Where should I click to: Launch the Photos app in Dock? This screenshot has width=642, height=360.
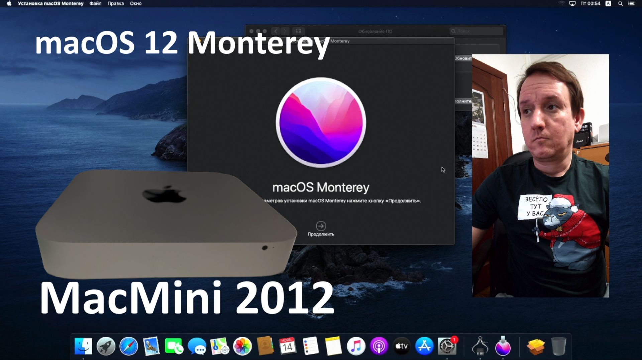pyautogui.click(x=242, y=346)
